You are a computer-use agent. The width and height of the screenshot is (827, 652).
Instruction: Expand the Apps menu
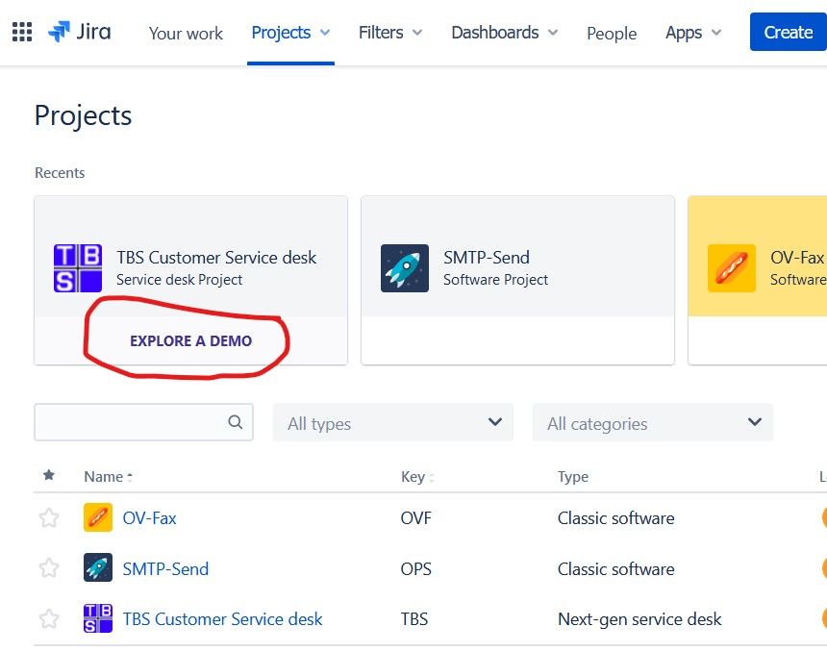[693, 32]
